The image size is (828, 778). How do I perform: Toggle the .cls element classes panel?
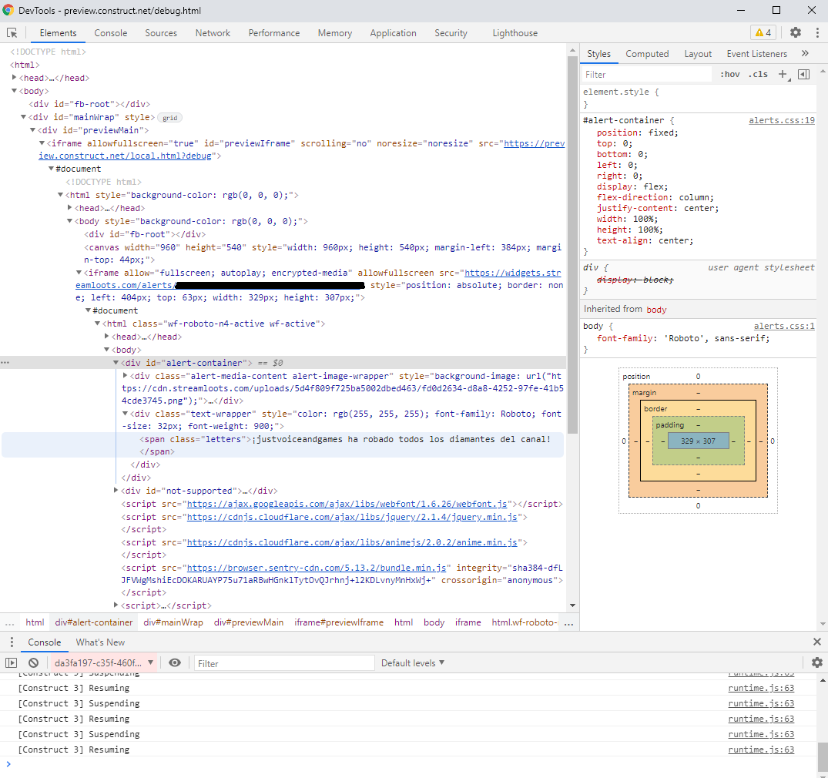(758, 75)
